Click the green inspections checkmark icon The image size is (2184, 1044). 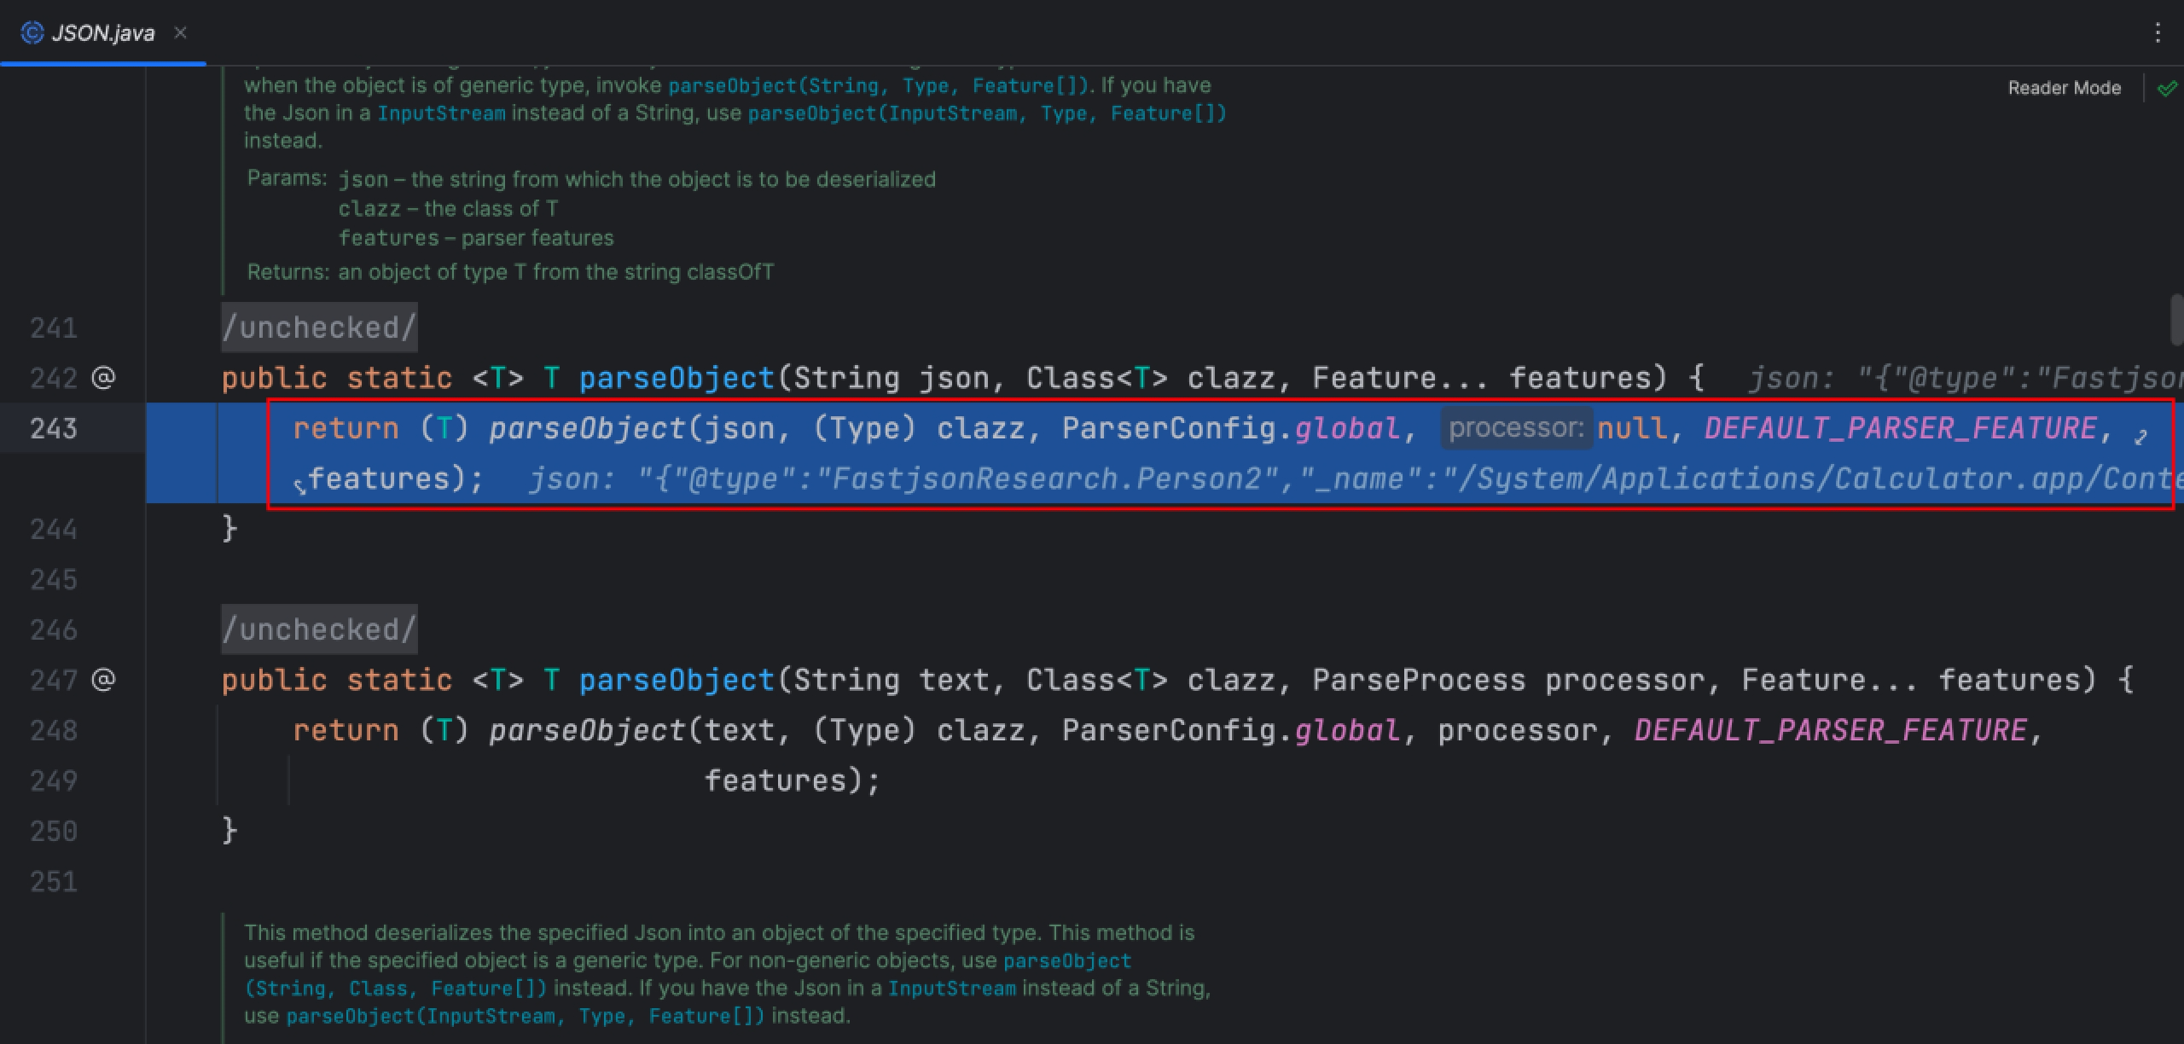point(2167,89)
